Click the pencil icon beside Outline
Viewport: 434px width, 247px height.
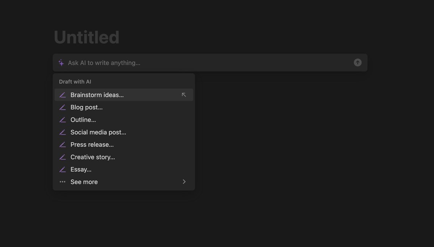pos(63,120)
